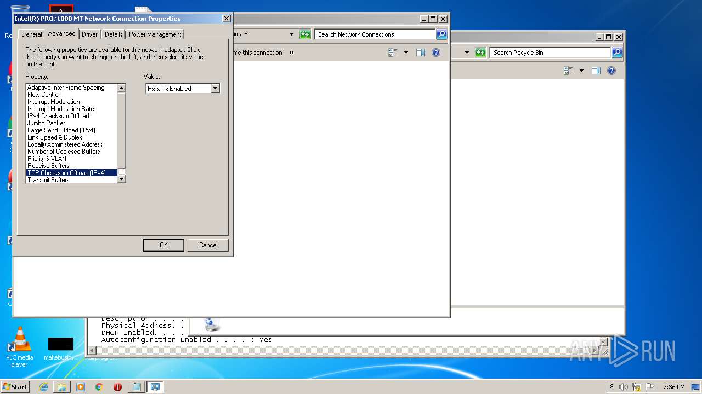Launch Internet Explorer from taskbar
This screenshot has height=394, width=702.
(43, 387)
